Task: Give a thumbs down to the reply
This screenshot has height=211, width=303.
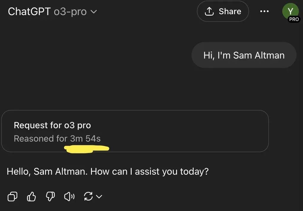Action: pyautogui.click(x=50, y=197)
